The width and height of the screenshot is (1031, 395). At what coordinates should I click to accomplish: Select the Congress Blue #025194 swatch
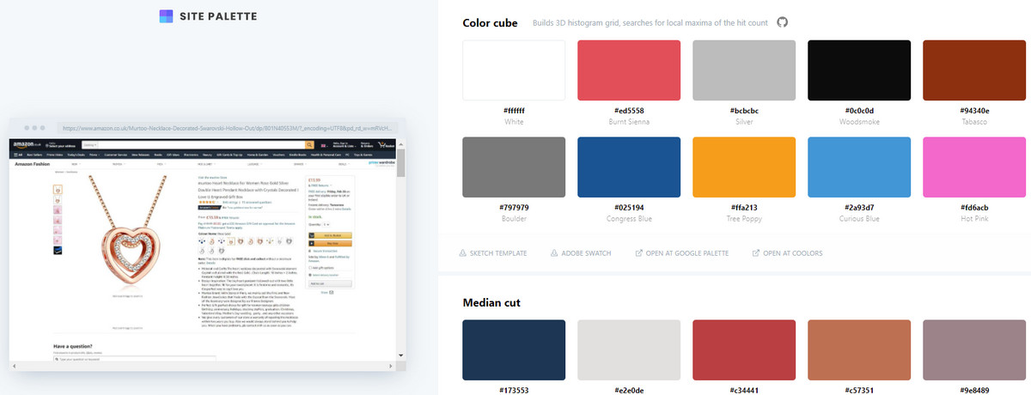[x=629, y=167]
